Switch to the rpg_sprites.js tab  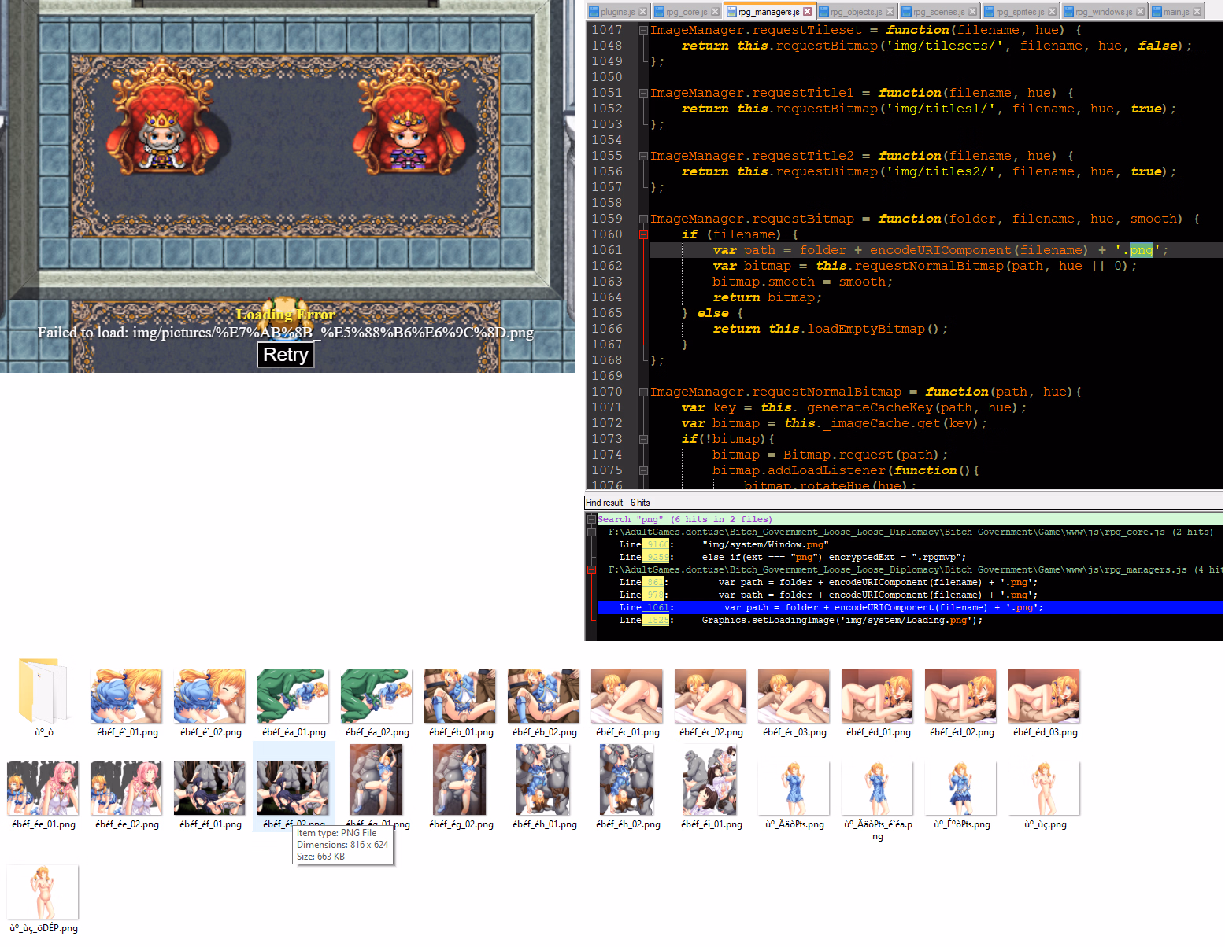[x=1020, y=12]
